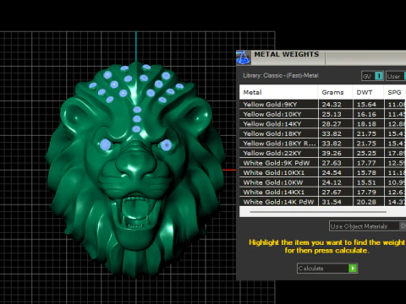The image size is (406, 304).
Task: Click the 15.78 DWT value
Action: (x=366, y=172)
